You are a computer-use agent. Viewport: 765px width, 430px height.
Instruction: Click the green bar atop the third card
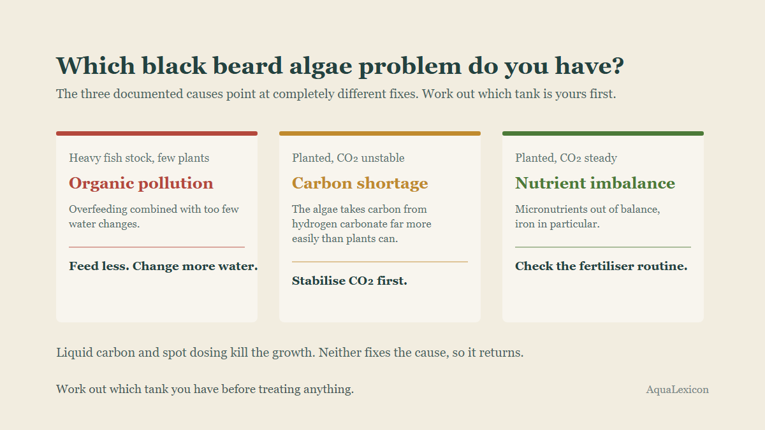tap(603, 133)
